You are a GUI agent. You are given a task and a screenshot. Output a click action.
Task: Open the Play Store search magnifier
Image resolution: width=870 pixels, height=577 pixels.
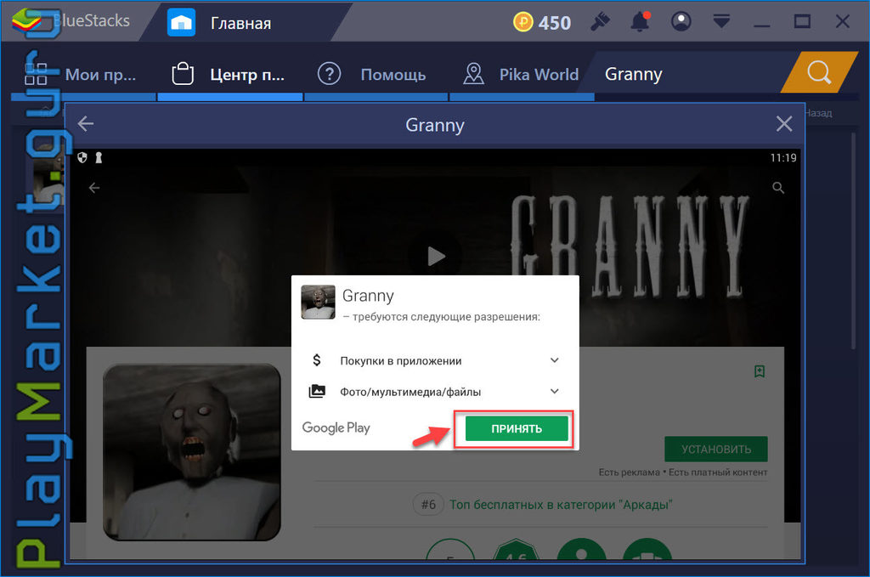[778, 188]
